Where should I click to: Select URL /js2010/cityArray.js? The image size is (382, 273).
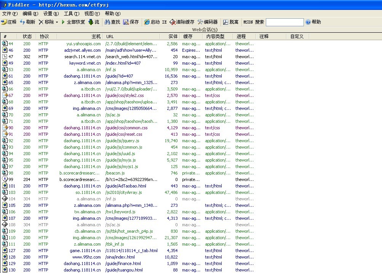coord(123,192)
